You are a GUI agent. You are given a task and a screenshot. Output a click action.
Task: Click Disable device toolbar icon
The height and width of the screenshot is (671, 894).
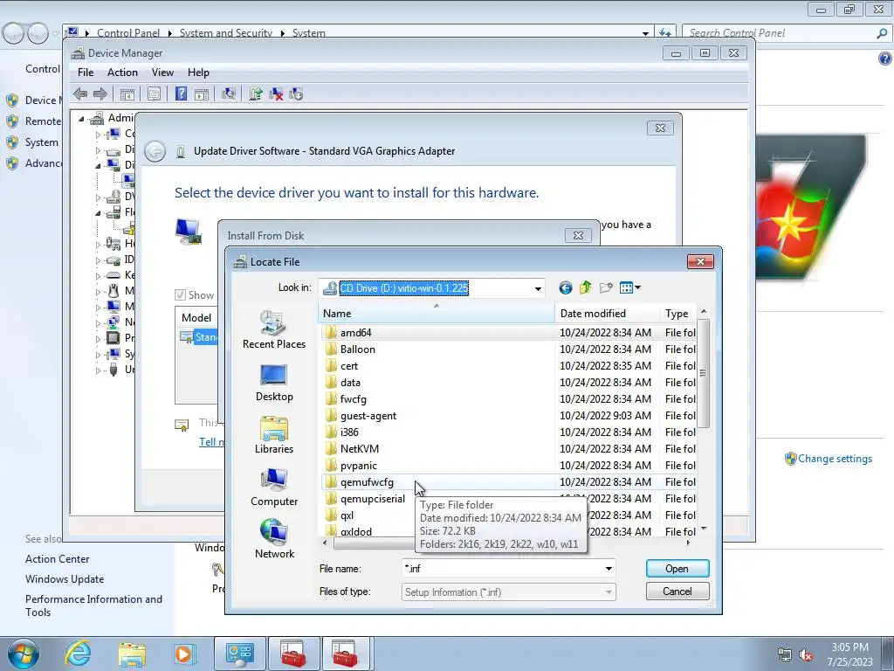pos(296,94)
